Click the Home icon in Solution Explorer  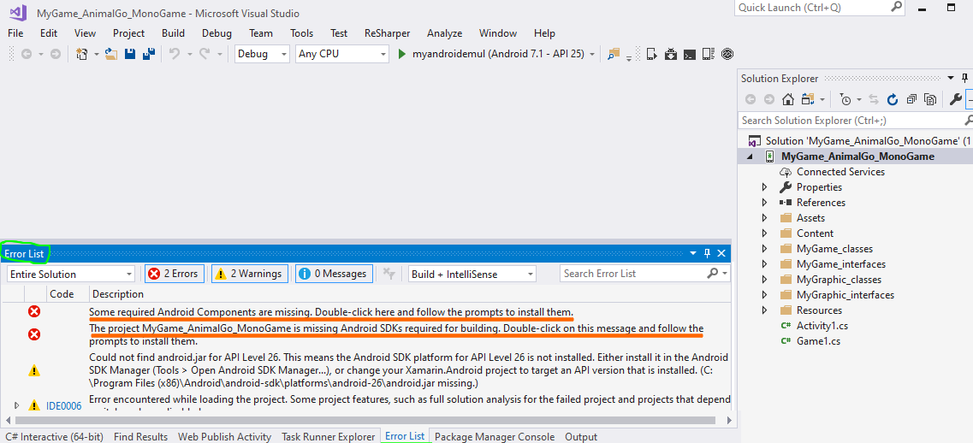click(x=788, y=99)
